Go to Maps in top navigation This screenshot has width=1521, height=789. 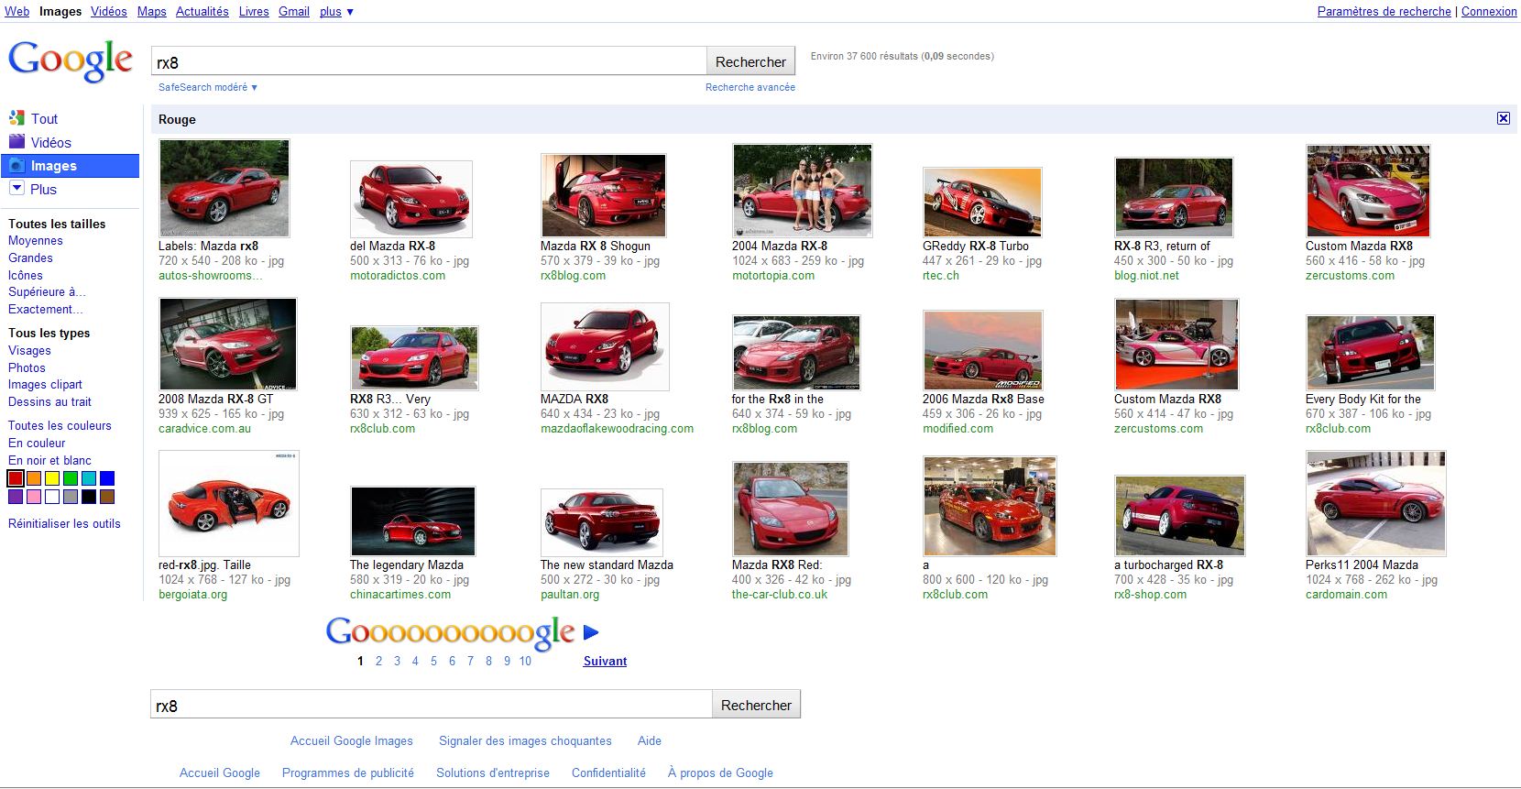point(152,12)
